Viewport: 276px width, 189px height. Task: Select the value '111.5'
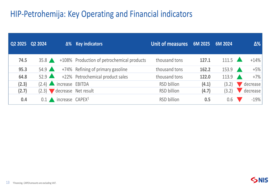point(227,60)
